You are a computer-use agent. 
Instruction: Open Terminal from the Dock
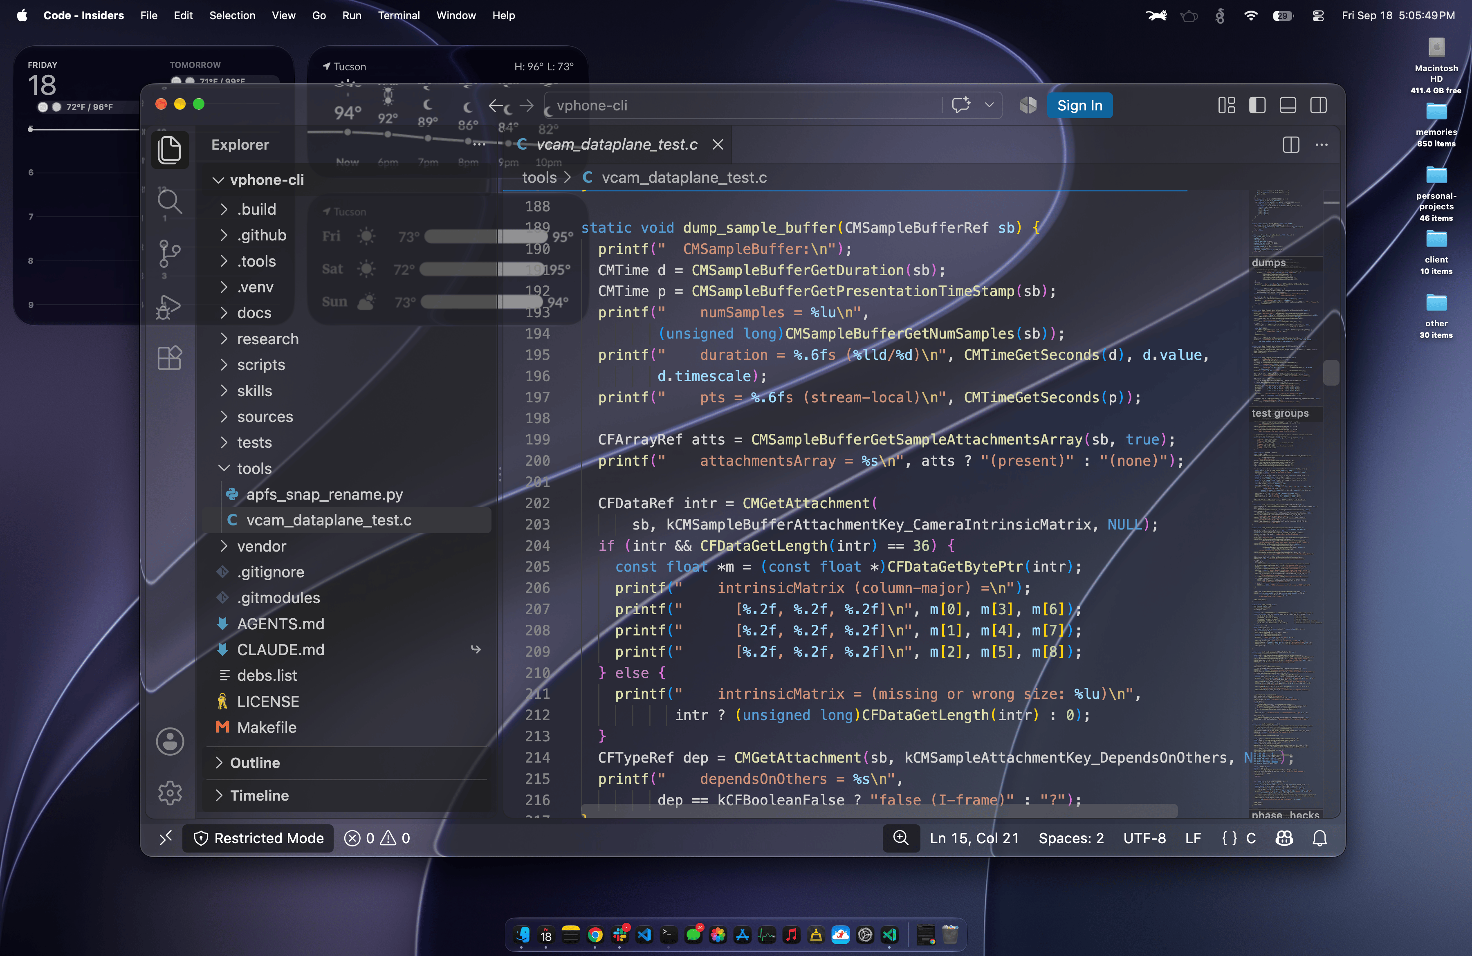[669, 934]
